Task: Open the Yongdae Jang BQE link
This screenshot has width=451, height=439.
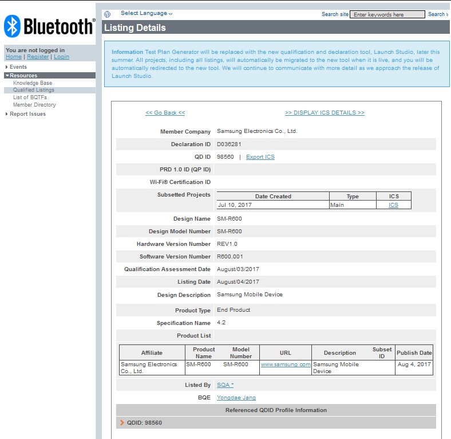Action: pos(236,398)
